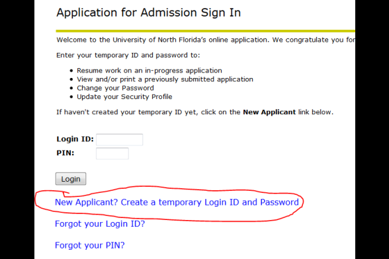Click the Login ID input field
The width and height of the screenshot is (389, 259).
click(119, 139)
